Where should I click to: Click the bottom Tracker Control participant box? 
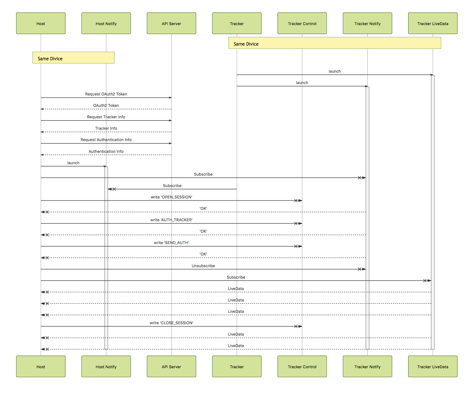tap(302, 367)
